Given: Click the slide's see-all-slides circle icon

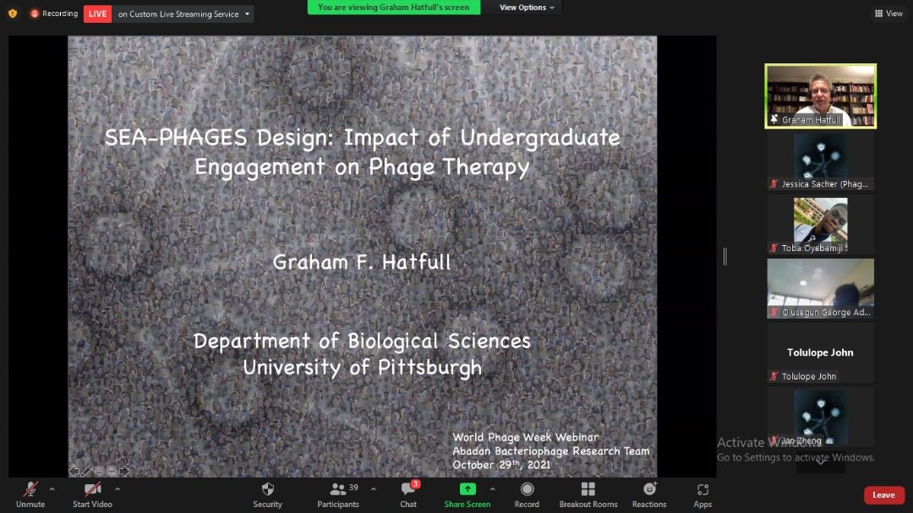Looking at the screenshot, I should (x=99, y=471).
